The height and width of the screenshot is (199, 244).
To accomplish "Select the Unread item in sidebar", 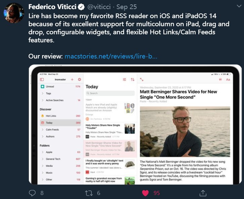I will click(60, 86).
